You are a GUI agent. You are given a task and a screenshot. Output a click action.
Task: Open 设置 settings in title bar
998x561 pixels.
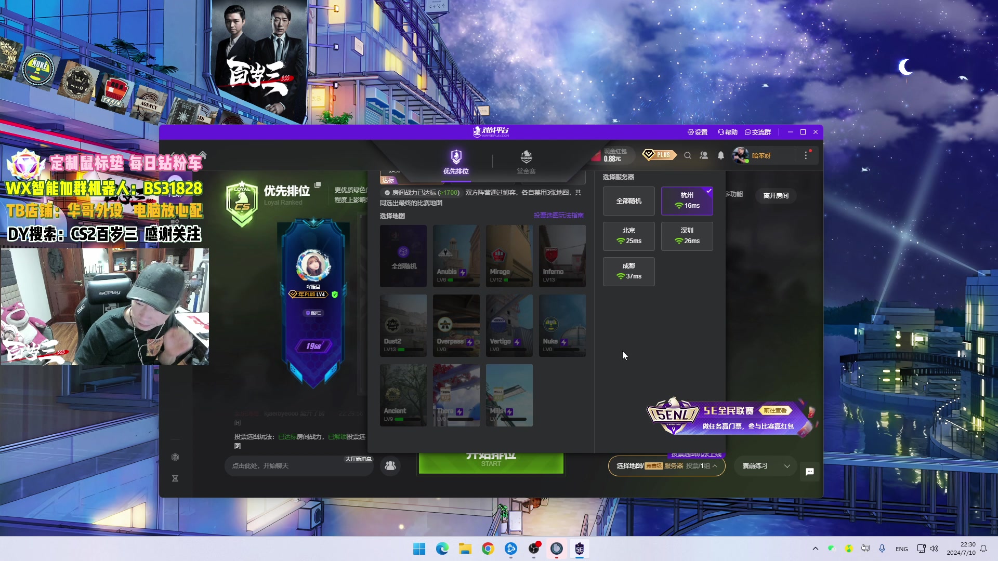coord(698,132)
